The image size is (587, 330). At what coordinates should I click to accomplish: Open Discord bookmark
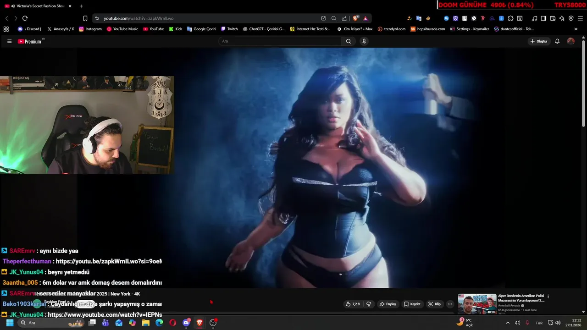point(29,29)
